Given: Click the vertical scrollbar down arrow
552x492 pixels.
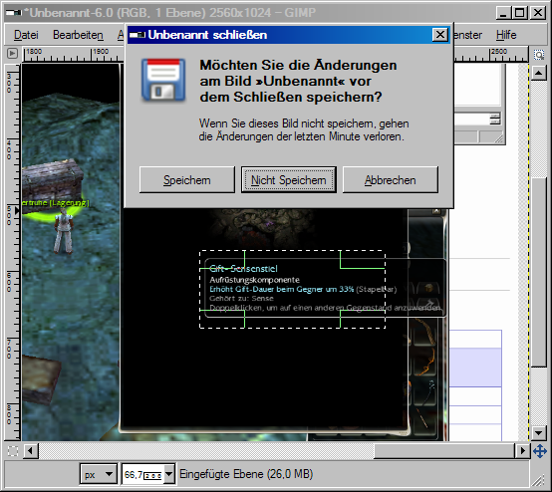Looking at the screenshot, I should tap(538, 432).
